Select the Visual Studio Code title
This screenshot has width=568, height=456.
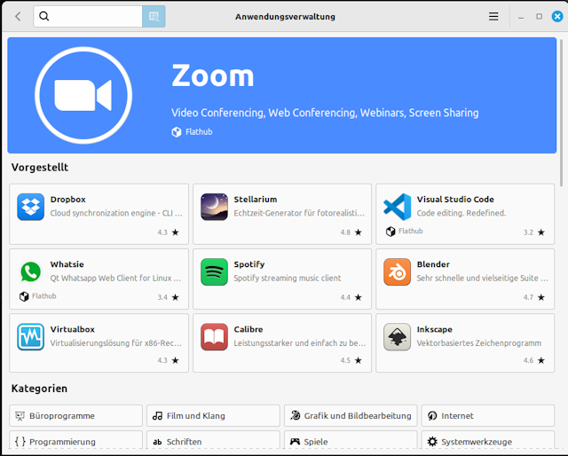coord(455,200)
